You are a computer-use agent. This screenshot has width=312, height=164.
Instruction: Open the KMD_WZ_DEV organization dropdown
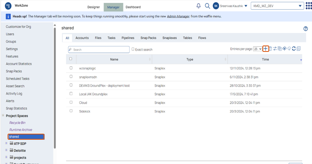[x=277, y=6]
